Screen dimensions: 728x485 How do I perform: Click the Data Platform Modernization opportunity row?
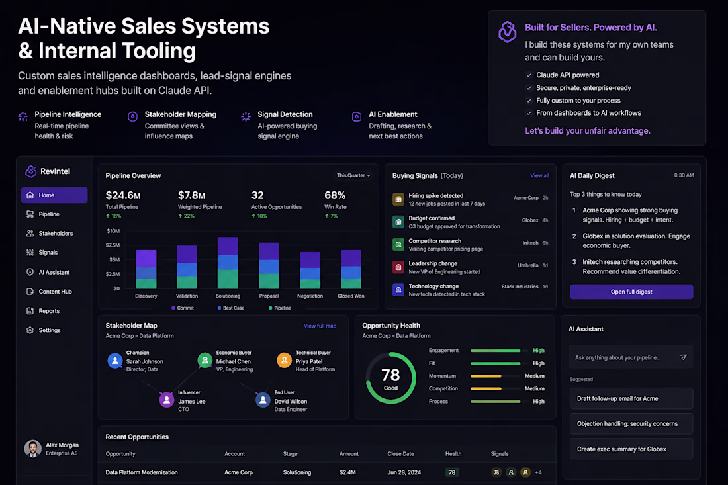(x=327, y=472)
